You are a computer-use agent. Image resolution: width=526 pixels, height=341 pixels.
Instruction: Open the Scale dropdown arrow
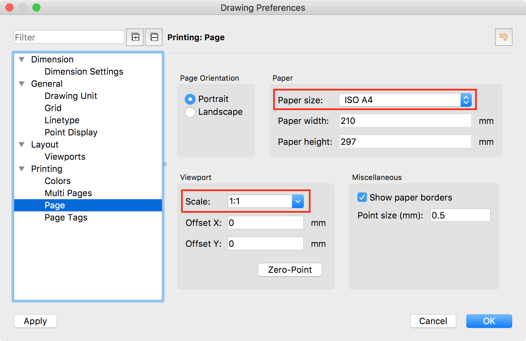point(298,202)
